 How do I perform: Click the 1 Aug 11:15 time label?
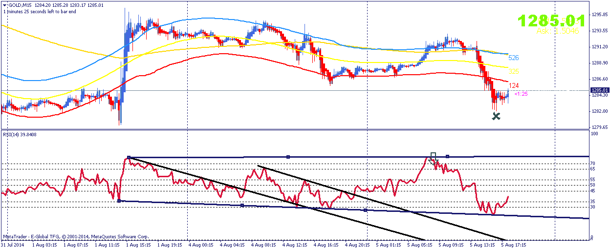pyautogui.click(x=108, y=245)
